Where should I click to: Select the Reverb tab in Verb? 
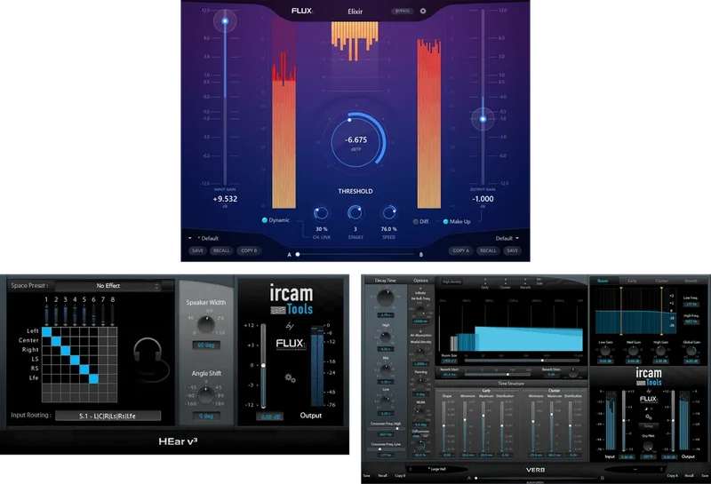[691, 281]
